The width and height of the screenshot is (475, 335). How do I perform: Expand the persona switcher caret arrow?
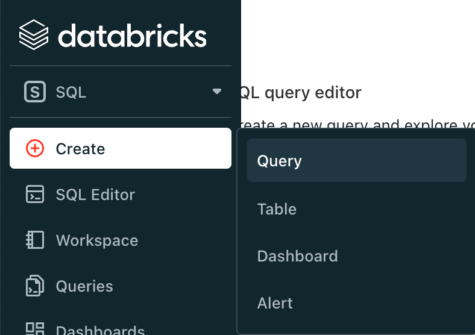coord(217,92)
